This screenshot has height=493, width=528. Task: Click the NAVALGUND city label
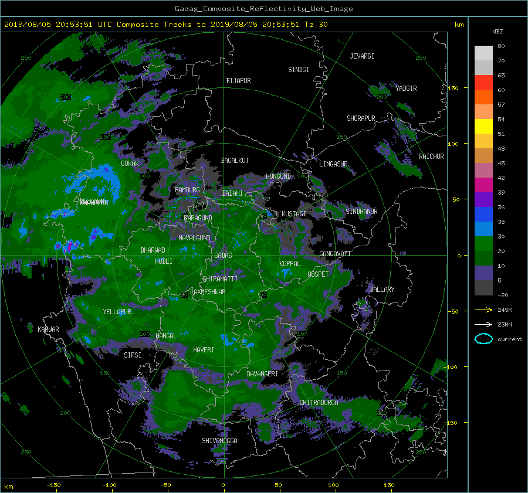coord(194,238)
